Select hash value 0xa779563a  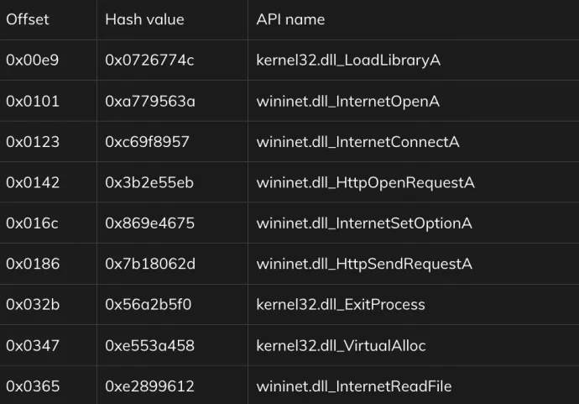tap(150, 102)
